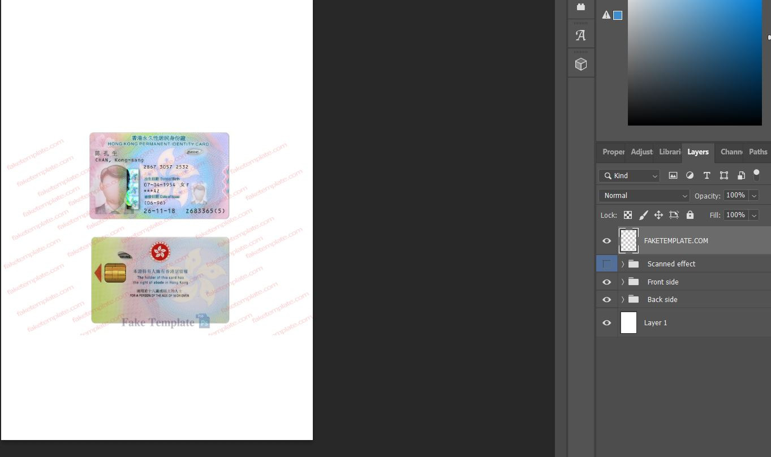Hide the Front side layer group
Screen dimensions: 771x457
(606, 282)
